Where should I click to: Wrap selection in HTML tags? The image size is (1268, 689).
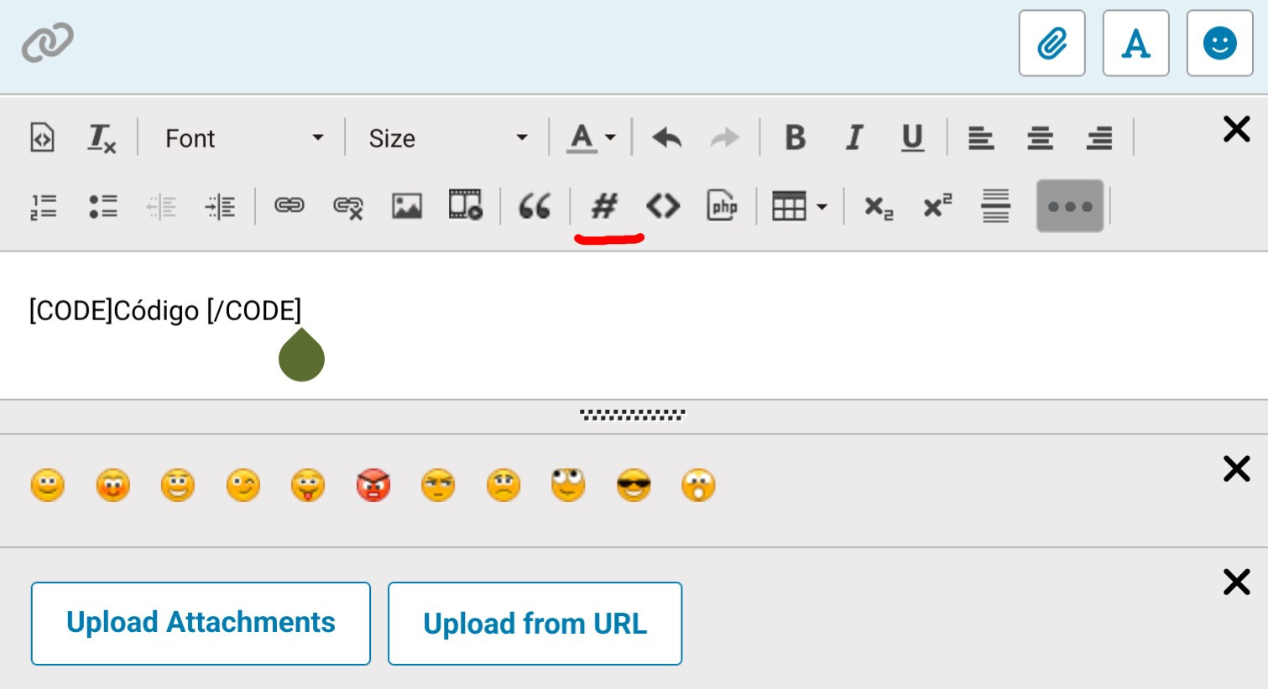pos(663,206)
